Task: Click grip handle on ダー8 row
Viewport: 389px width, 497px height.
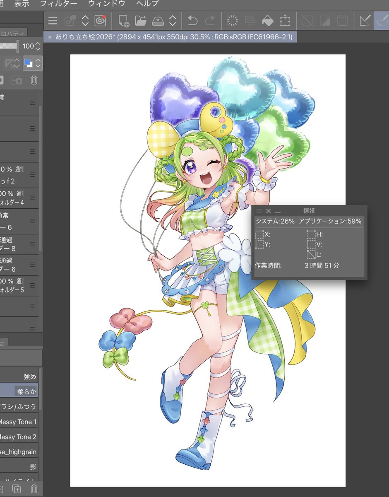Action: 32,244
